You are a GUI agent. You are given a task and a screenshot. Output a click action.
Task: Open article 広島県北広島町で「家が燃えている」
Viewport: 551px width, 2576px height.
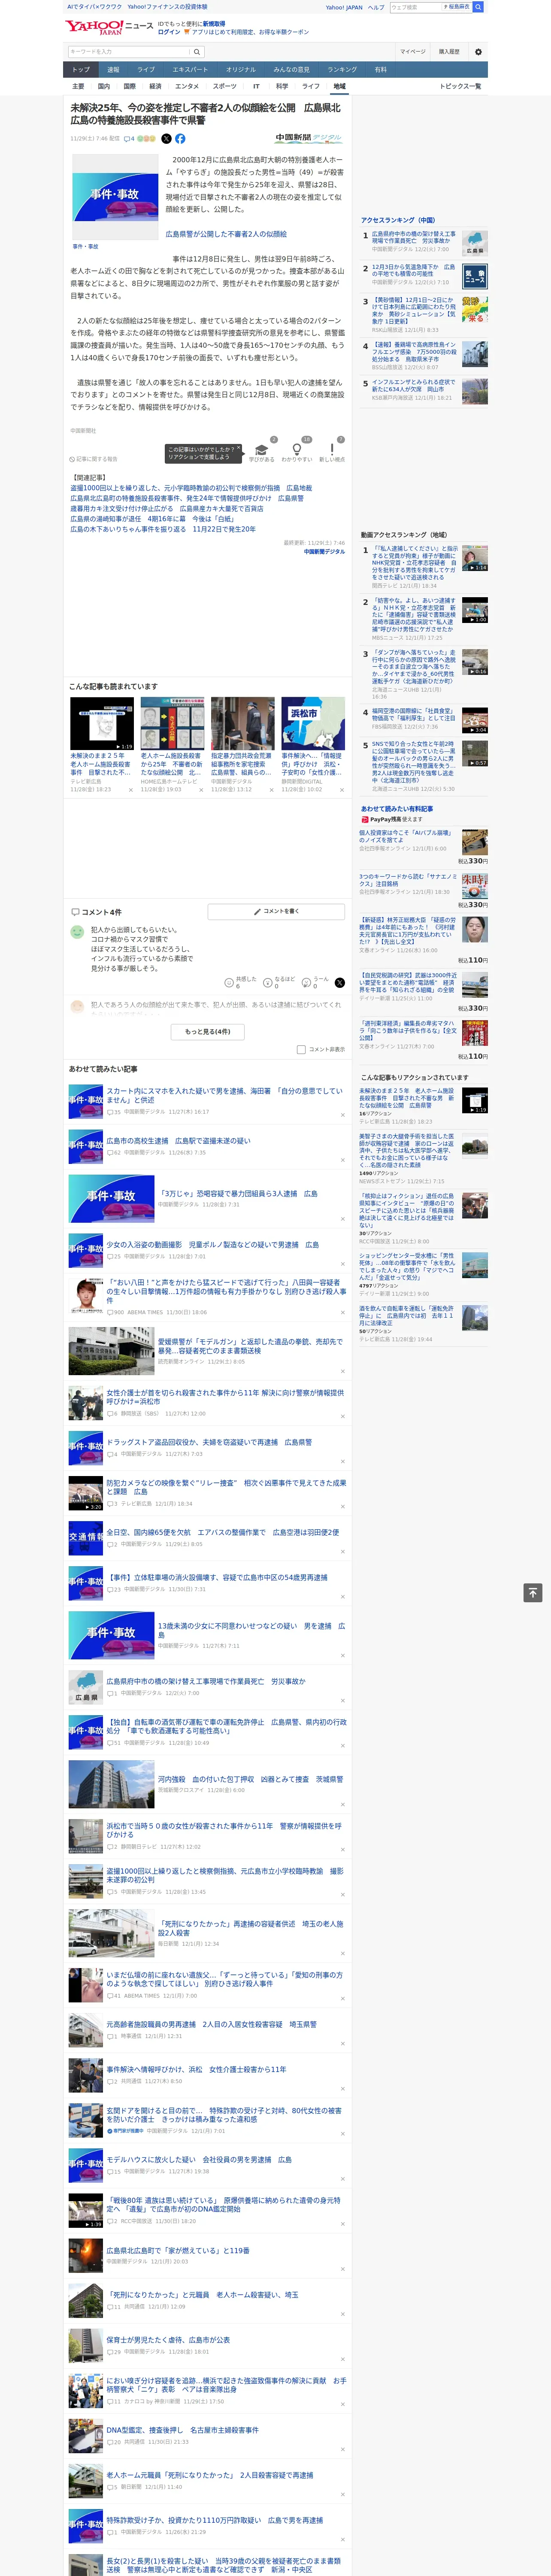click(178, 2250)
